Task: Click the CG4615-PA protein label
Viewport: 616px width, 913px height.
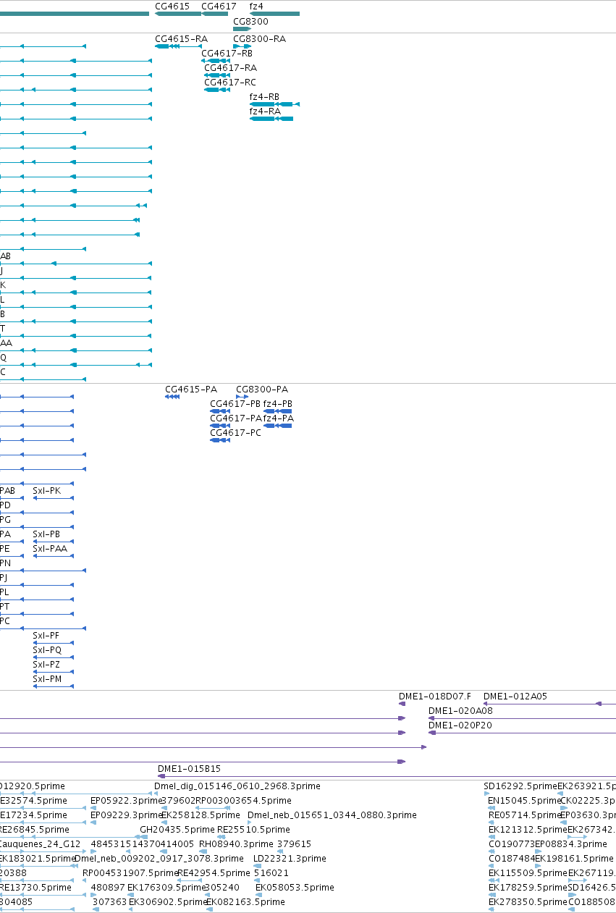Action: coord(191,390)
